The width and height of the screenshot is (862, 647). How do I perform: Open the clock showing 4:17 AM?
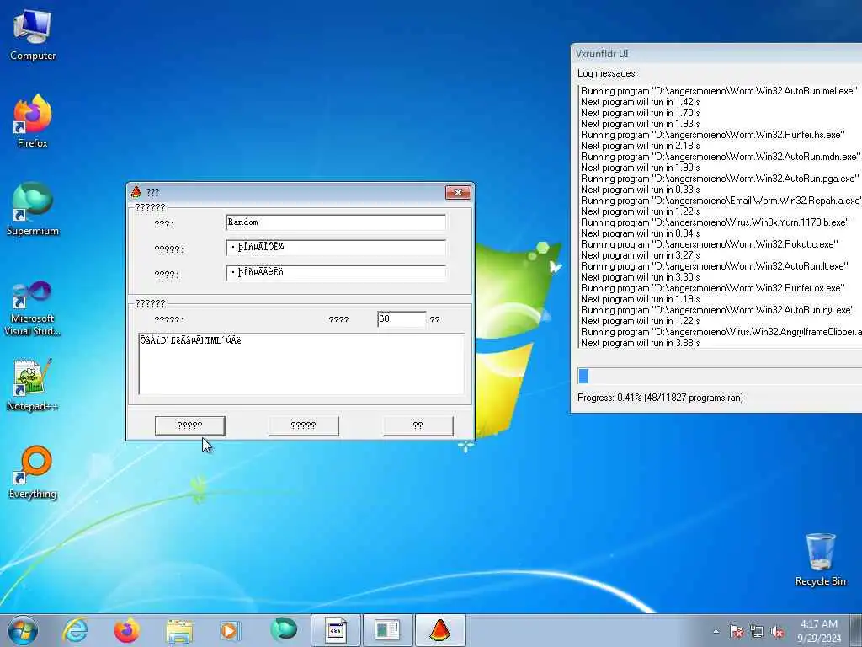pos(819,631)
